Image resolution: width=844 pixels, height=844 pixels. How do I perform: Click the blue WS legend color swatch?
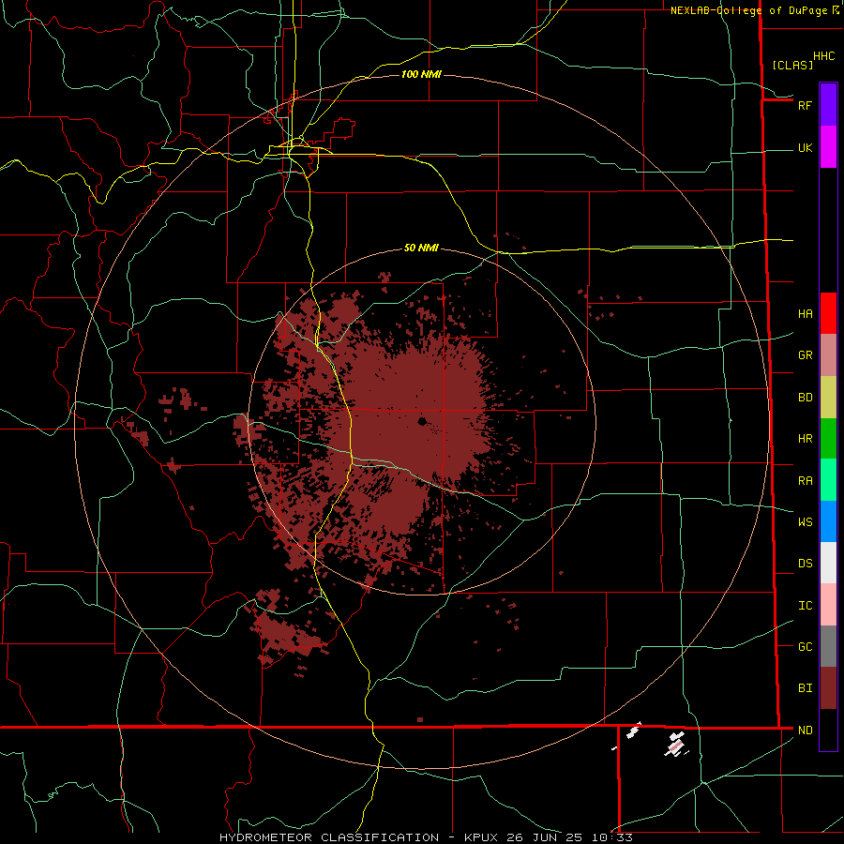pos(828,521)
